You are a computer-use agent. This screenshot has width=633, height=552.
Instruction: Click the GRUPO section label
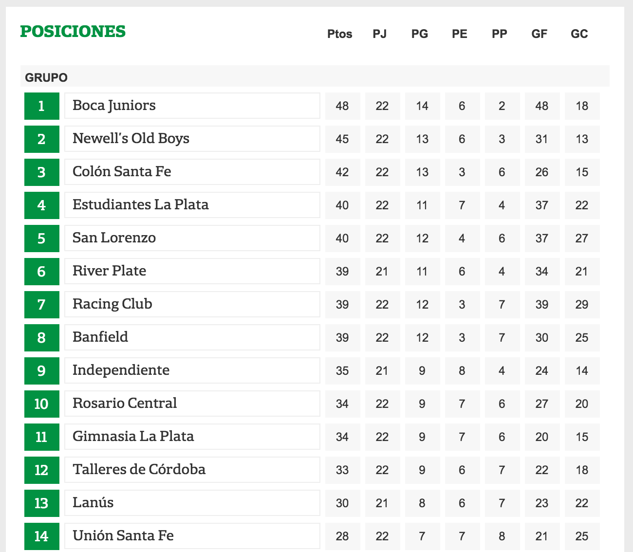[46, 78]
